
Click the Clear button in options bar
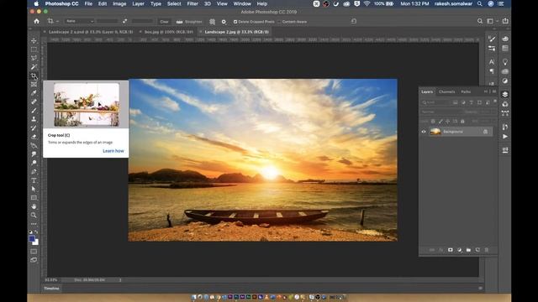165,22
